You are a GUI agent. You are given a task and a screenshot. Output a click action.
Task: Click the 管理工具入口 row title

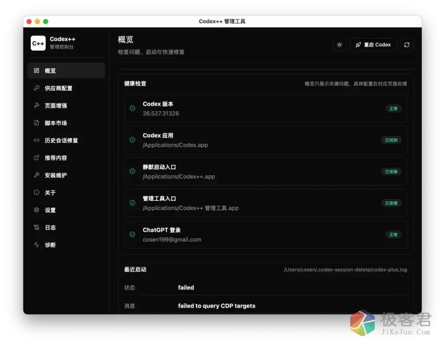(x=159, y=198)
